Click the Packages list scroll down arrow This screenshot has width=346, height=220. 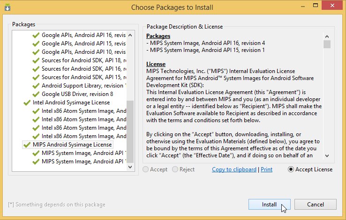coord(130,167)
